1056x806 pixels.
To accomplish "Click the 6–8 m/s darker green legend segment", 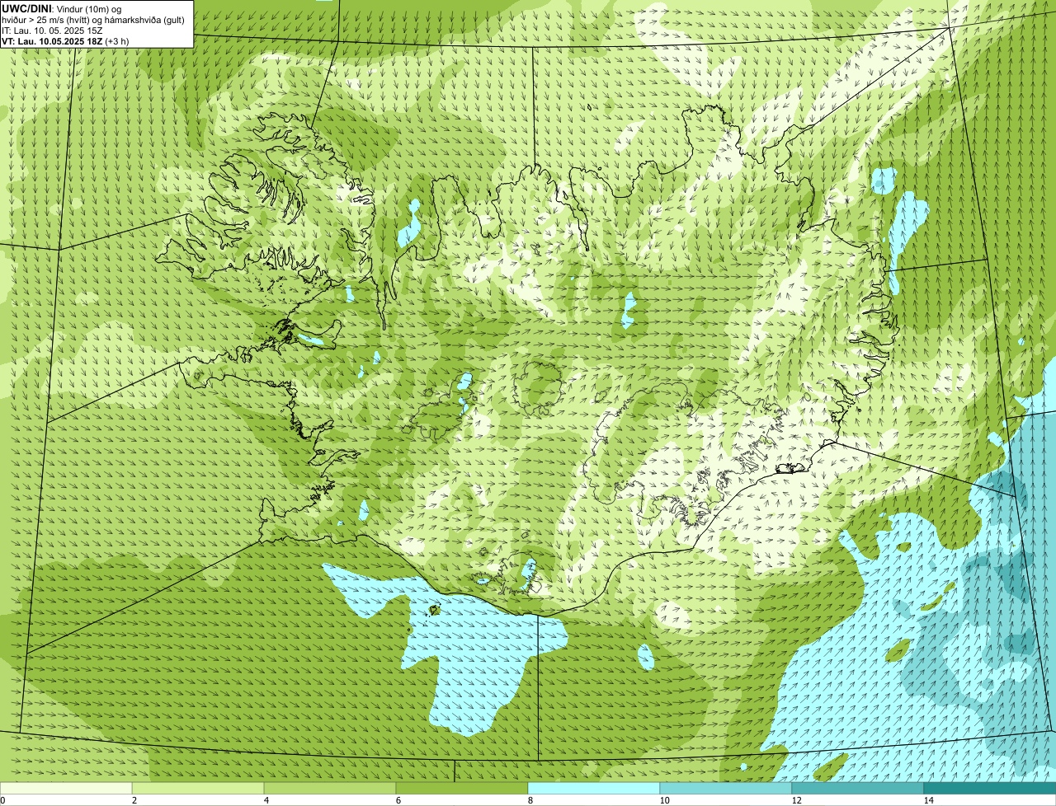I will (462, 788).
